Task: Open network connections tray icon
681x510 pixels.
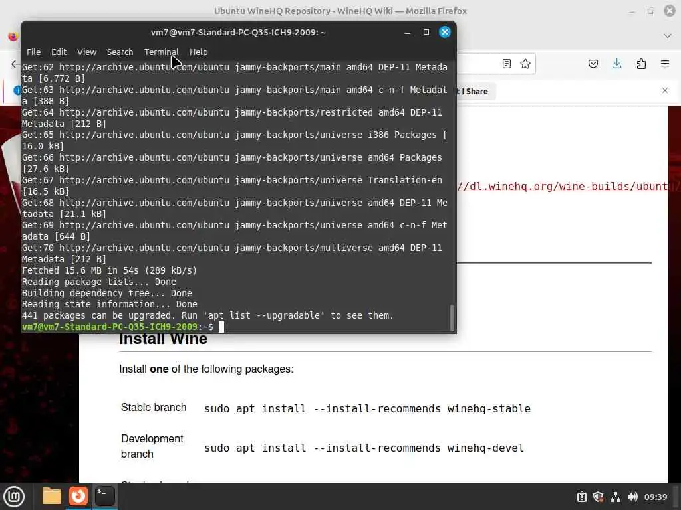Action: tap(615, 497)
